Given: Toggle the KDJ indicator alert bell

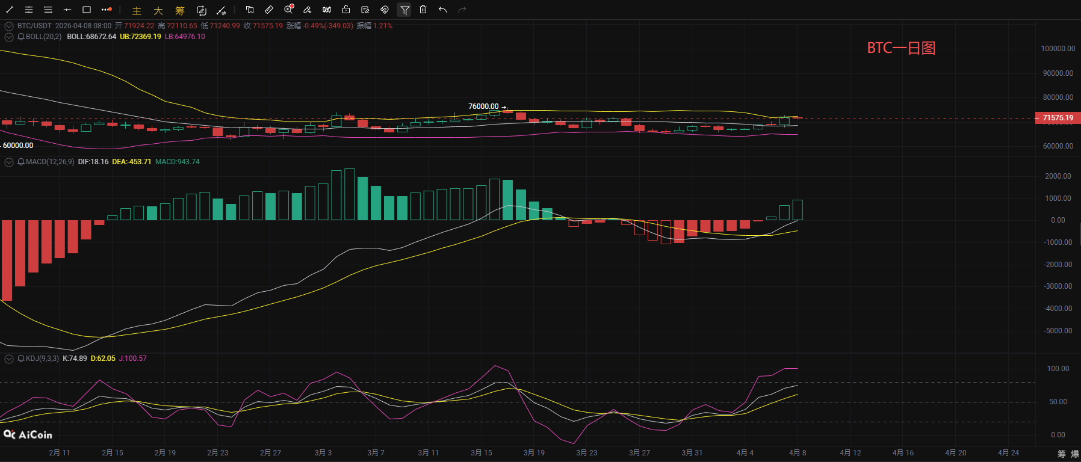Looking at the screenshot, I should (21, 359).
